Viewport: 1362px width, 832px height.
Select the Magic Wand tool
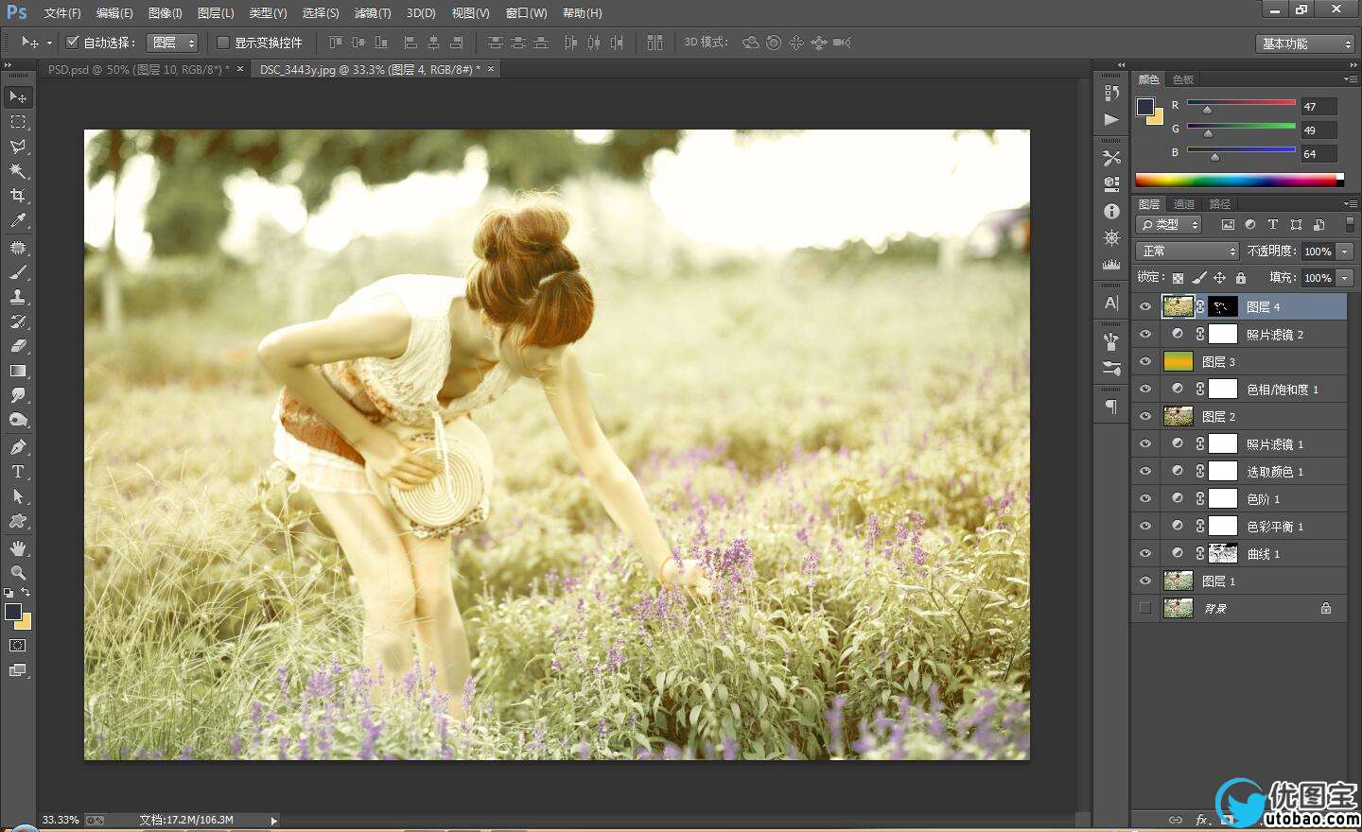tap(18, 171)
